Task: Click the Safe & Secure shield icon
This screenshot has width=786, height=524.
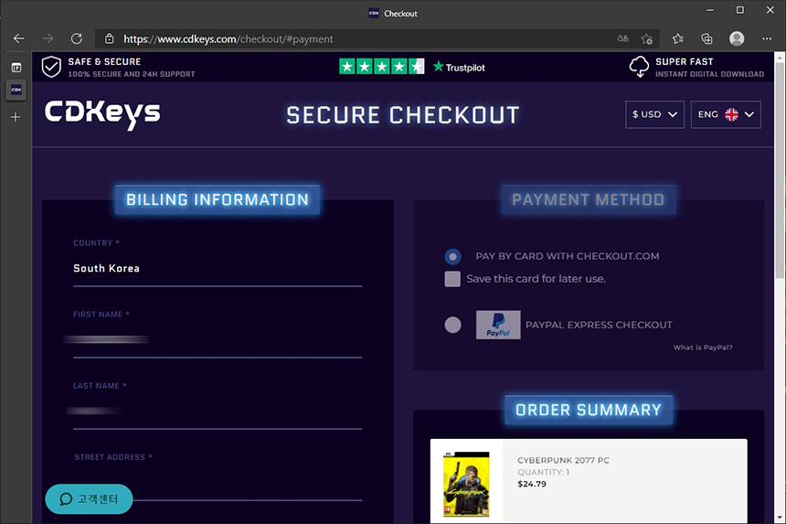Action: click(51, 67)
